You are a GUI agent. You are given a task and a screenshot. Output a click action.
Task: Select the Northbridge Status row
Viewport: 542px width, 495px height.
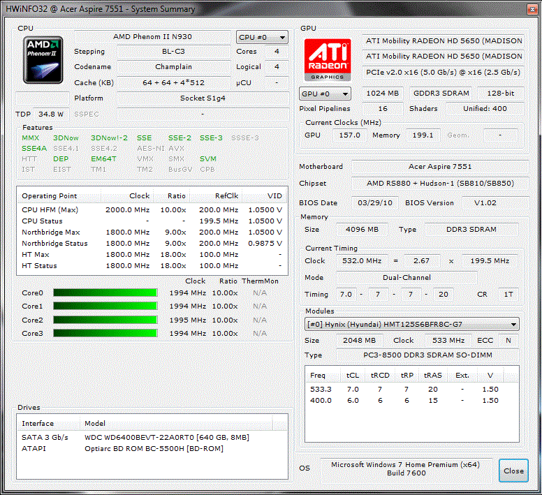(152, 243)
